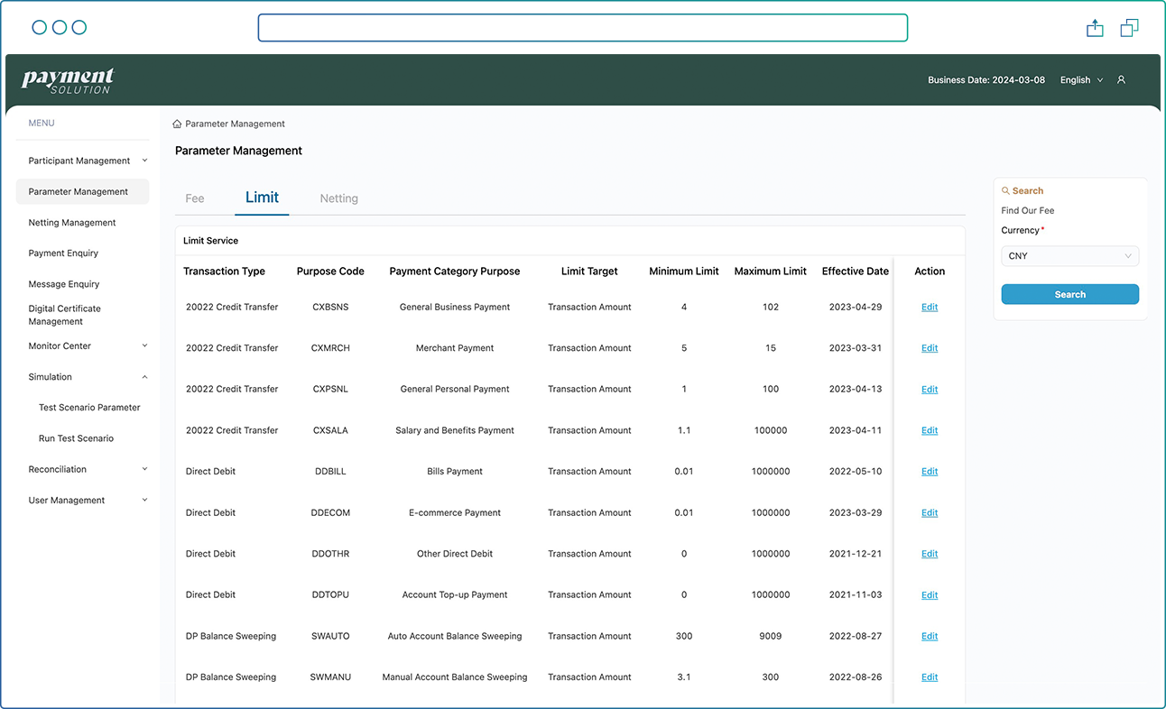Edit the DDBILL limit row

click(930, 472)
